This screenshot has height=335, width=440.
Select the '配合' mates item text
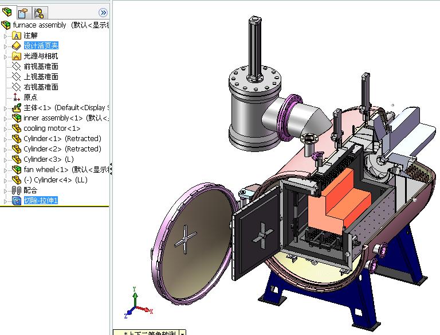[x=30, y=190]
